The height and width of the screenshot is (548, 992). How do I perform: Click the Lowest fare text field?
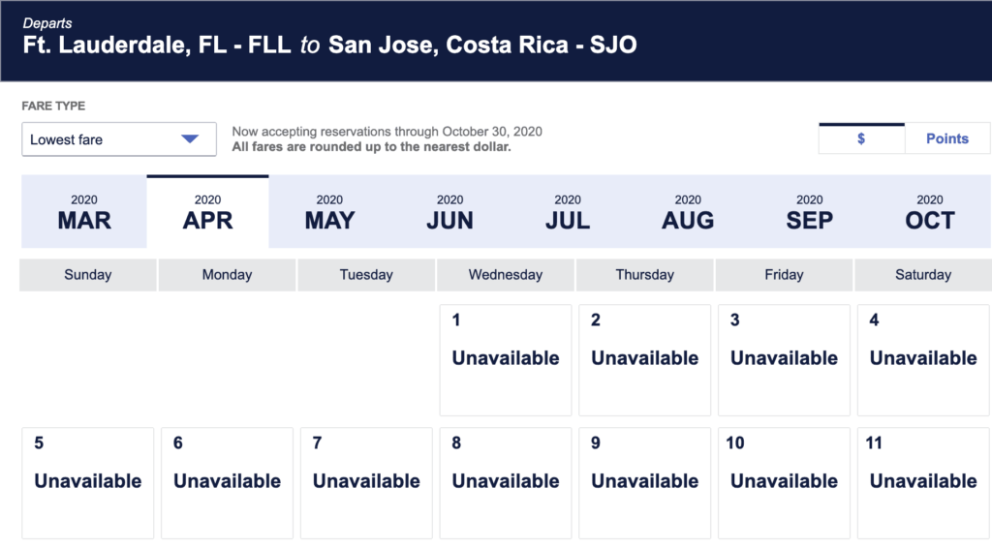click(119, 139)
